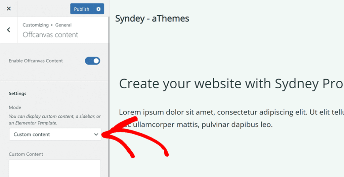
Task: Expand the Mode dropdown via chevron arrow
Action: pos(96,135)
